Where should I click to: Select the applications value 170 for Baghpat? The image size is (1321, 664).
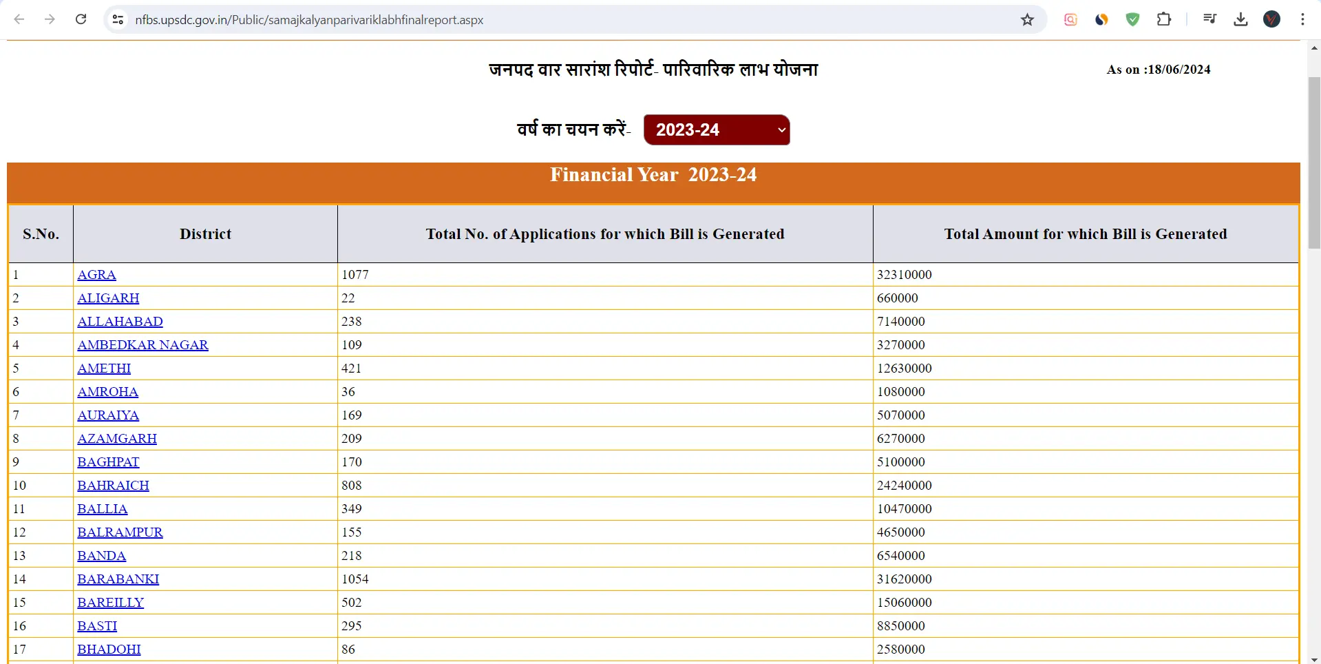pos(352,461)
